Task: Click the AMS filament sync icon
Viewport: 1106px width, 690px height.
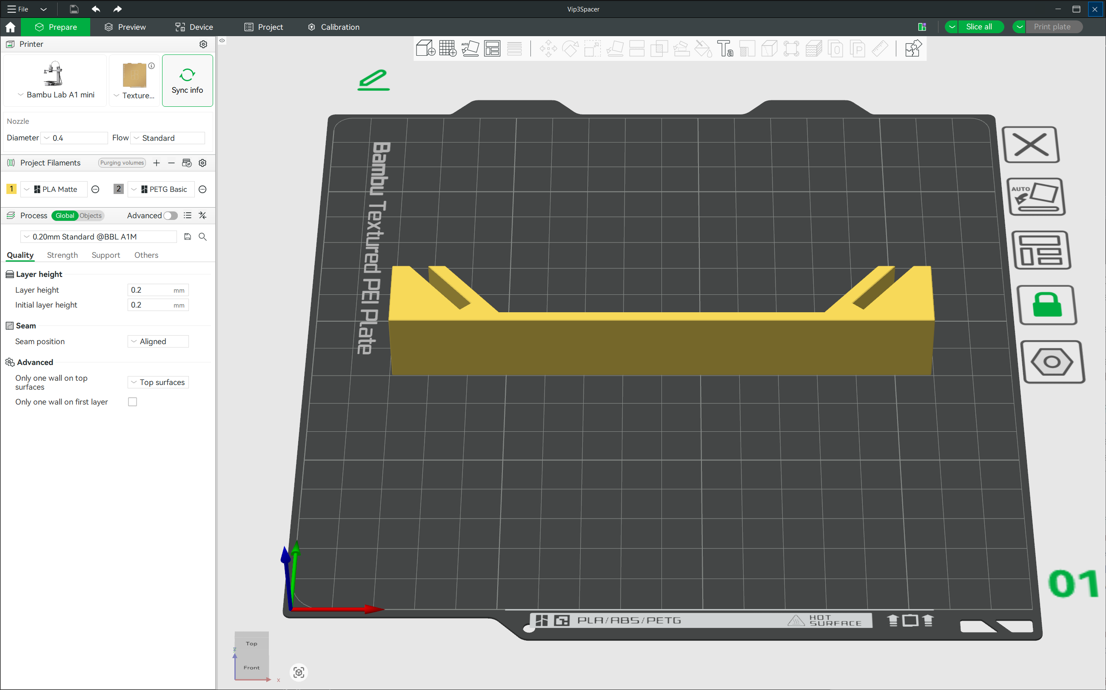Action: coord(187,163)
